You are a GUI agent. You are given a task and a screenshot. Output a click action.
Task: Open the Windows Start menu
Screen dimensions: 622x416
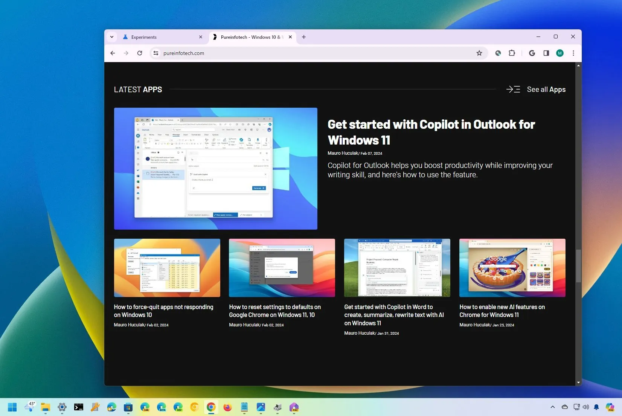point(12,407)
